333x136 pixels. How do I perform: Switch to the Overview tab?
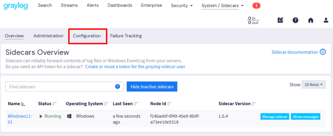click(x=14, y=36)
